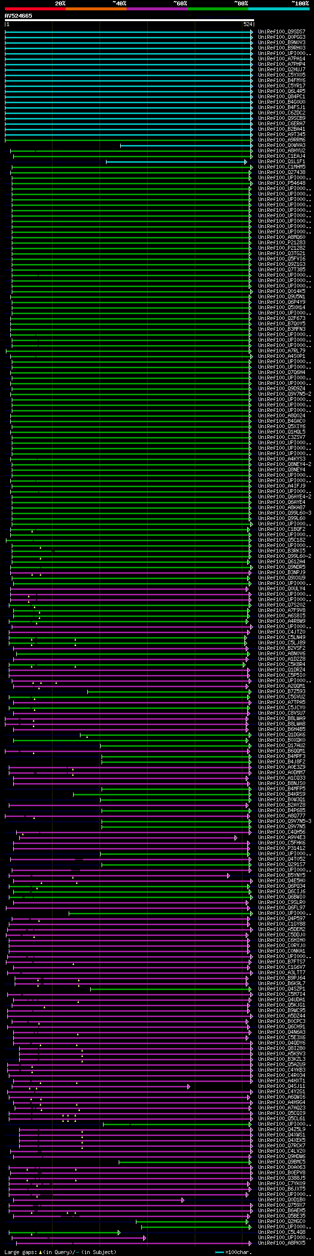
Task: Select label UniRef100_Q4SJ11
Action: tap(282, 1086)
